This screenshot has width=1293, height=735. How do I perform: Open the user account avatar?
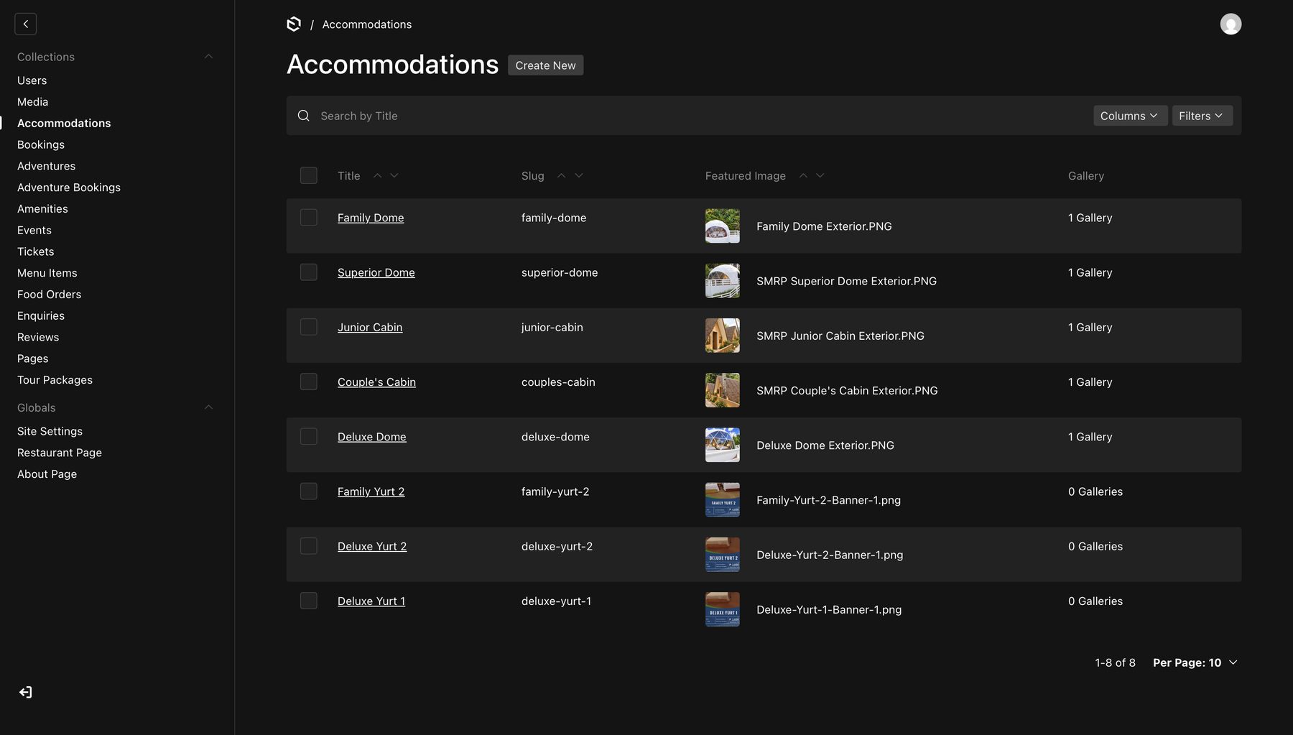pyautogui.click(x=1231, y=24)
